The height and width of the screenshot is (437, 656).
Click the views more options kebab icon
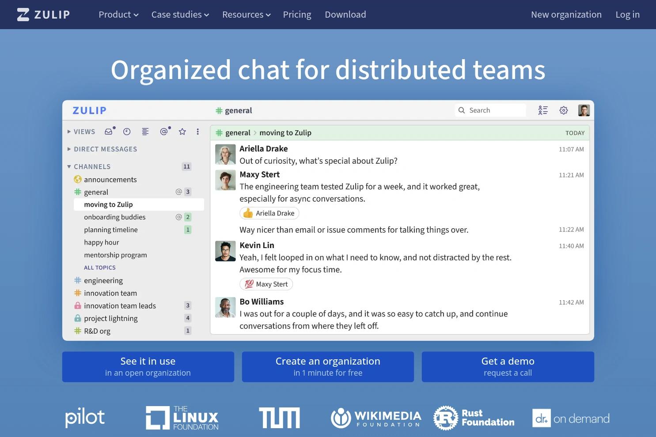[x=197, y=132]
